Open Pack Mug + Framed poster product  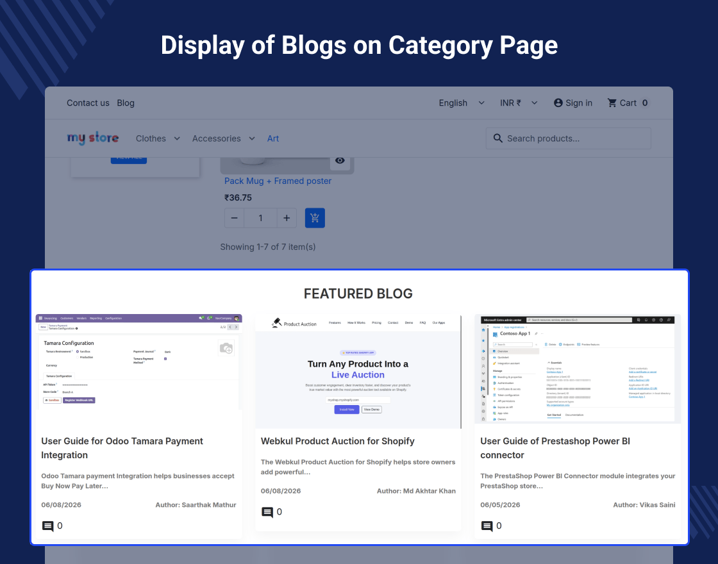pyautogui.click(x=278, y=181)
